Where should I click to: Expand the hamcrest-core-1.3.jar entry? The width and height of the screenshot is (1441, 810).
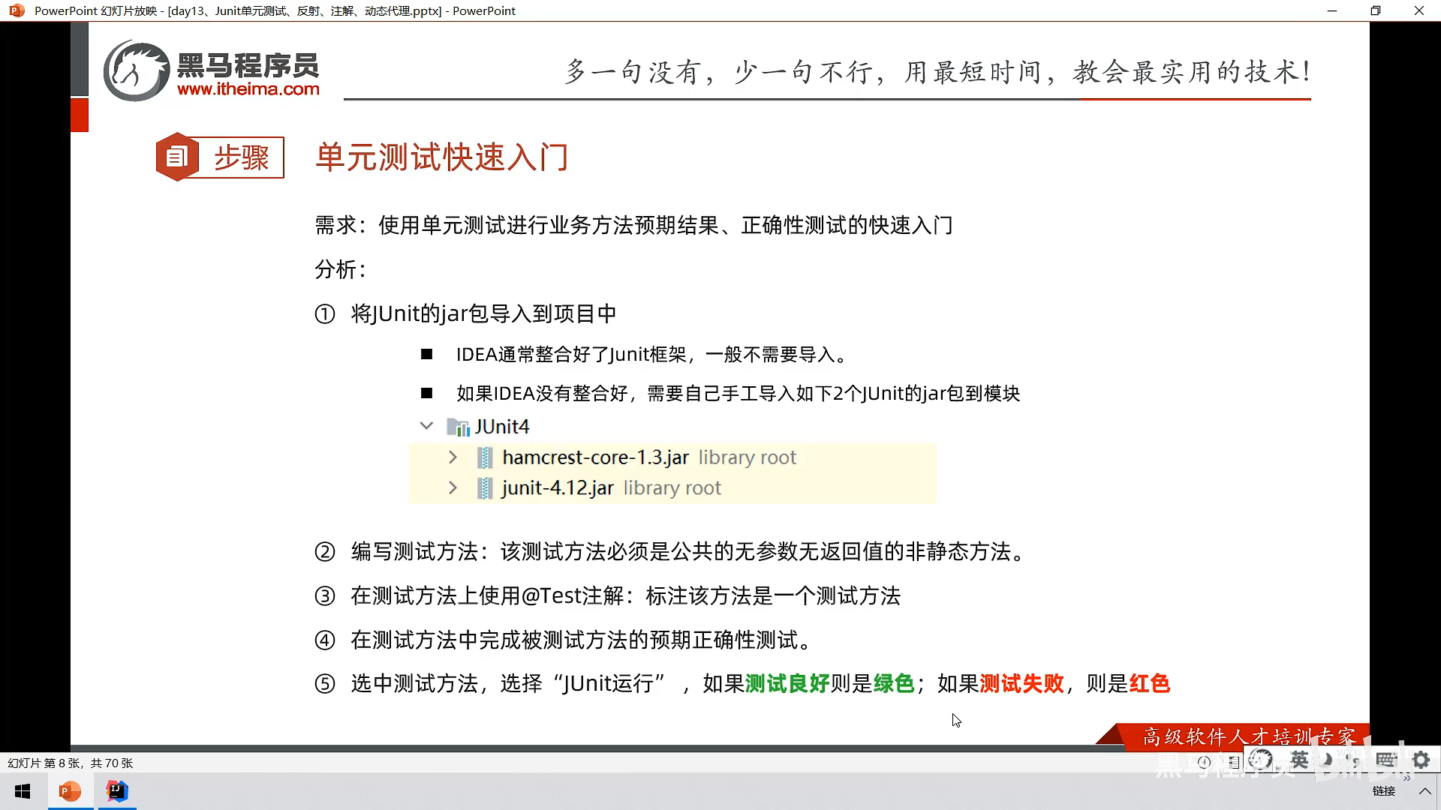pyautogui.click(x=453, y=457)
